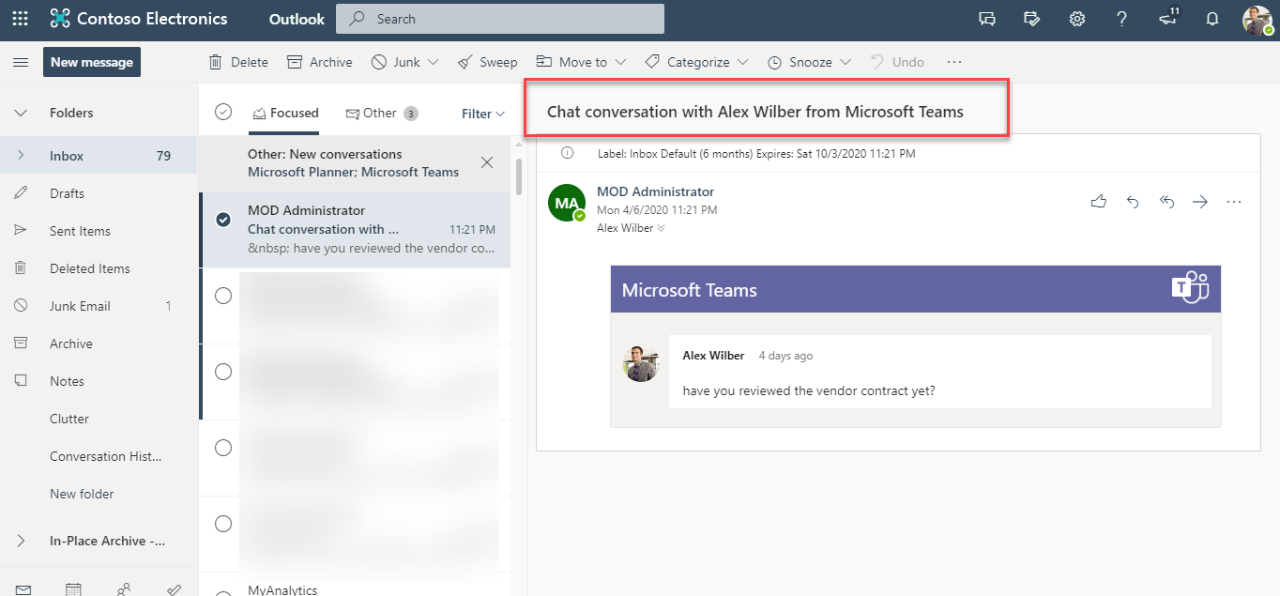1280x596 pixels.
Task: Switch to calendar view in bottom bar
Action: pos(73,589)
